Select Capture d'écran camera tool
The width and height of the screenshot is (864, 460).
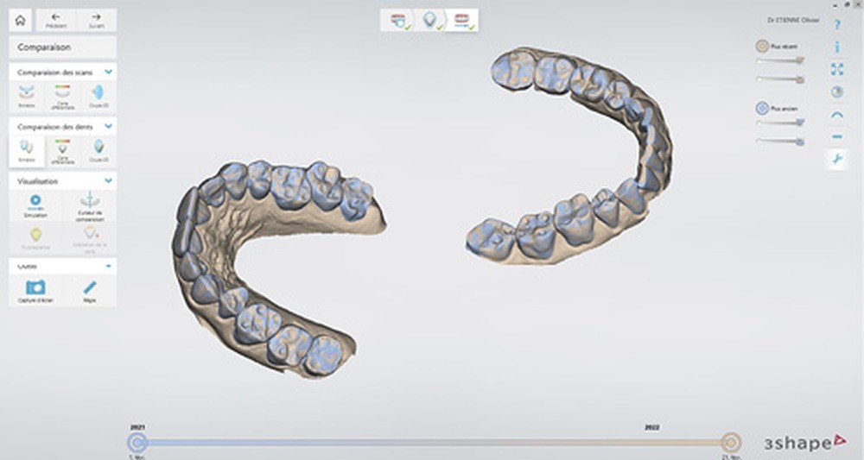tap(35, 291)
